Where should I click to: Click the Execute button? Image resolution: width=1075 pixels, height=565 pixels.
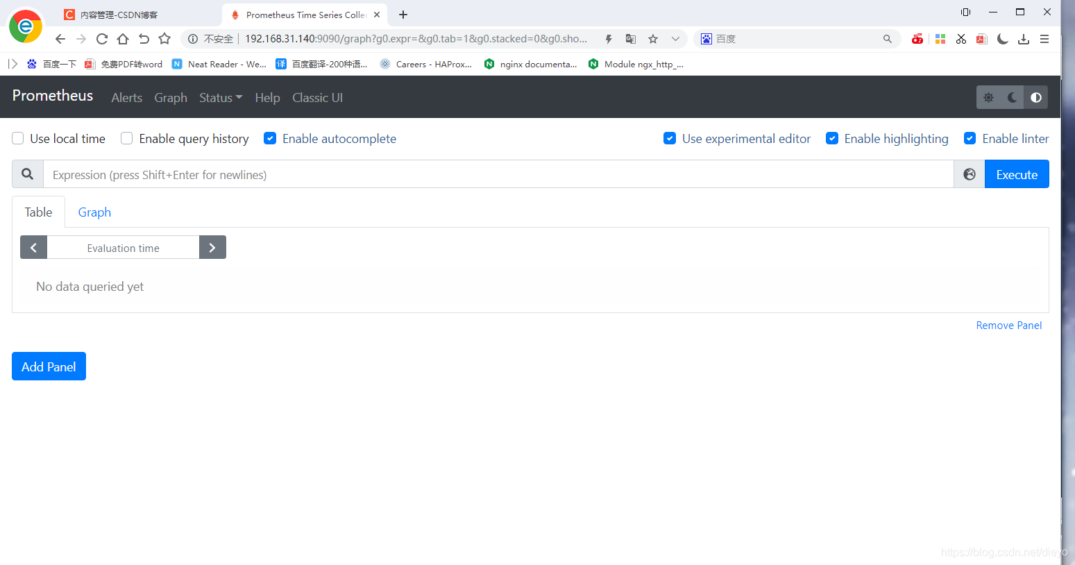click(x=1017, y=174)
